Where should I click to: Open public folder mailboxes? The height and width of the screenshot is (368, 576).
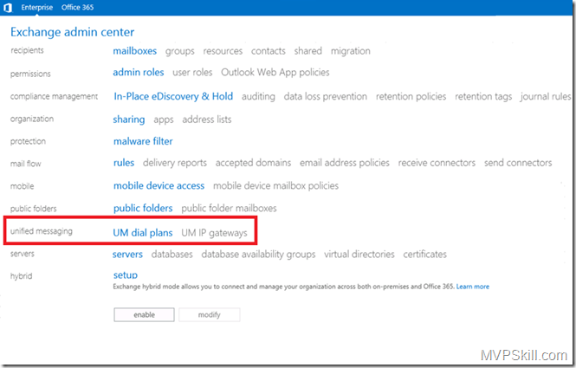(x=229, y=208)
